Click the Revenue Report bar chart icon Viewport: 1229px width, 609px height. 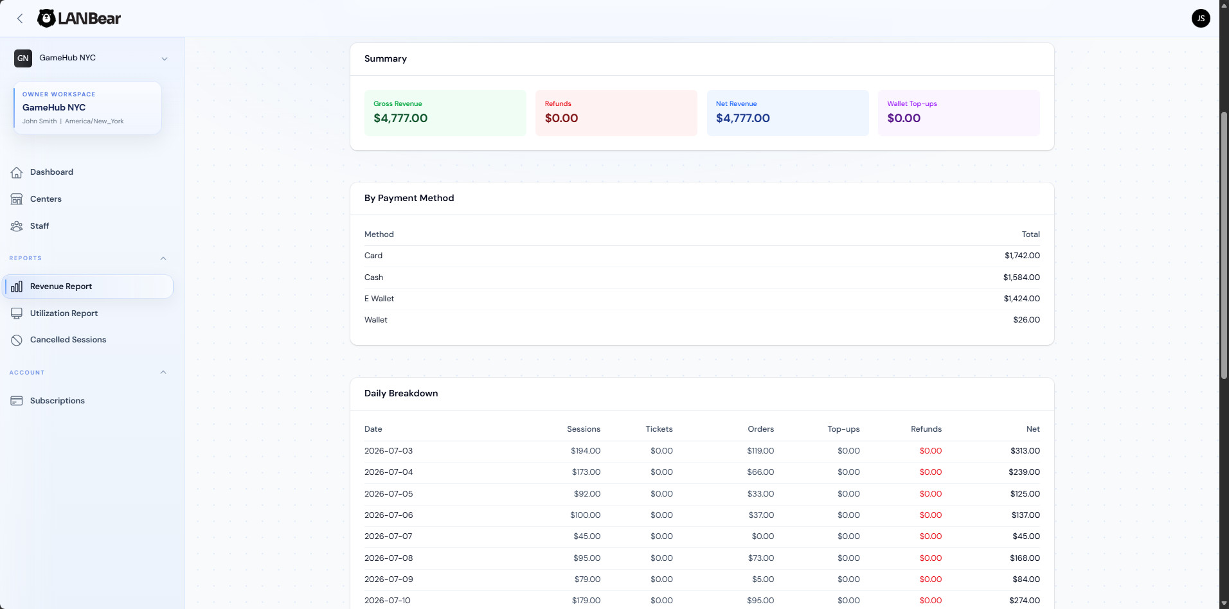click(x=17, y=287)
